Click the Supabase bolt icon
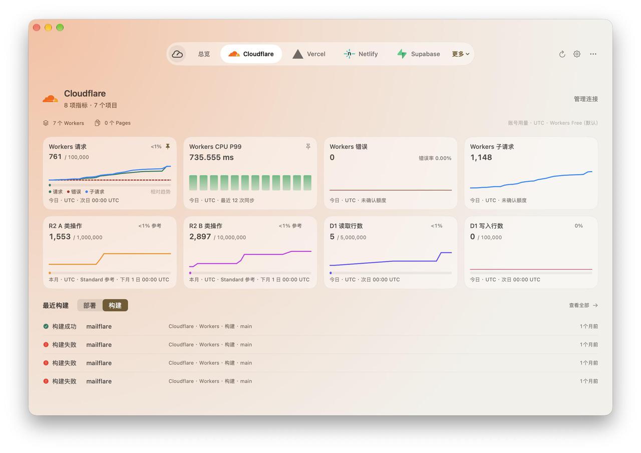Screen dimensions: 641x453 click(x=402, y=54)
